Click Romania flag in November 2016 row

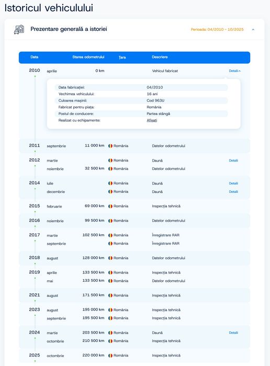pyautogui.click(x=110, y=221)
